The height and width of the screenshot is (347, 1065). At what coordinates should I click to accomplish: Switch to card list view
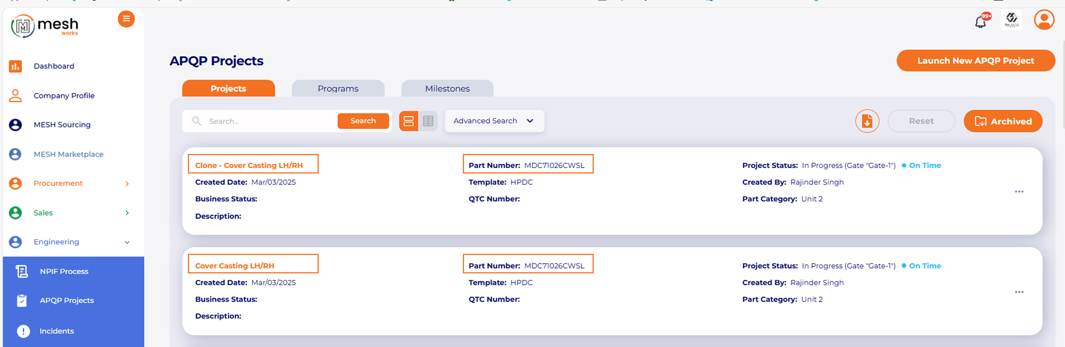click(408, 121)
